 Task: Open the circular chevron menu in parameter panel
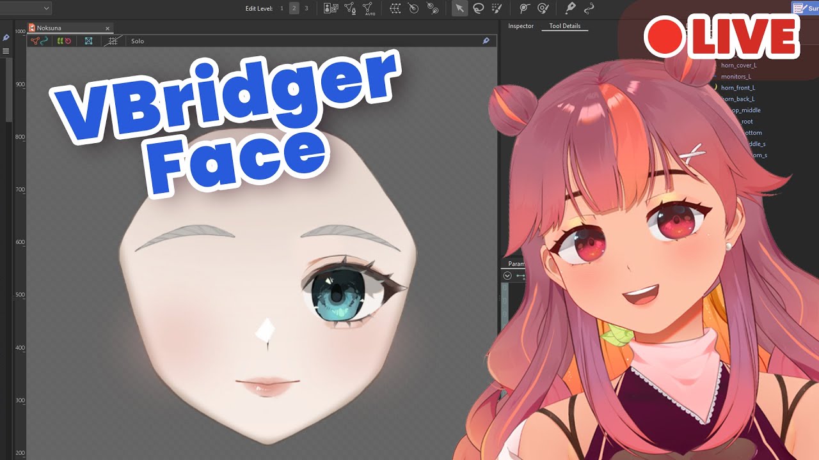(x=507, y=275)
